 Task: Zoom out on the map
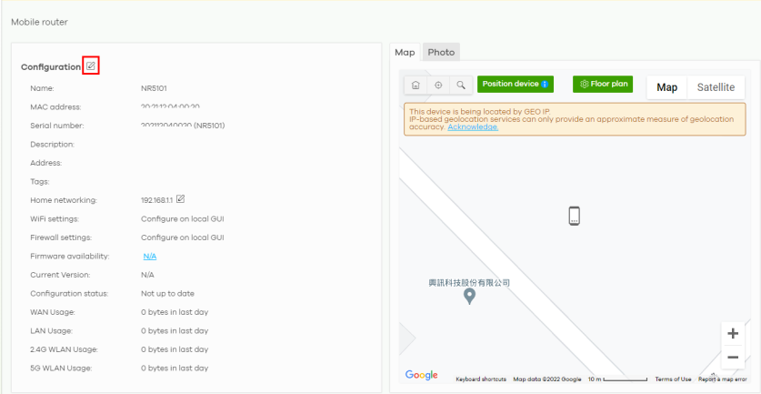click(x=733, y=357)
